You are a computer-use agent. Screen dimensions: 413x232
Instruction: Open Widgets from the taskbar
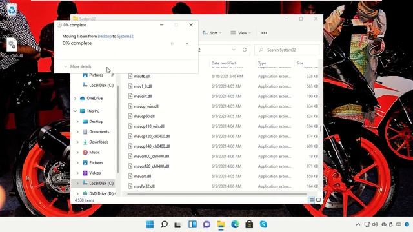[x=192, y=224]
